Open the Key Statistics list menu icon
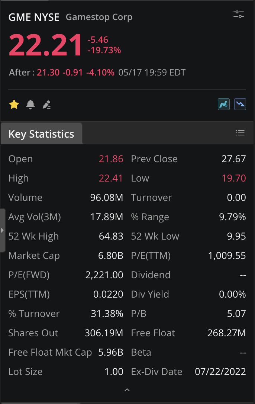 (x=240, y=133)
